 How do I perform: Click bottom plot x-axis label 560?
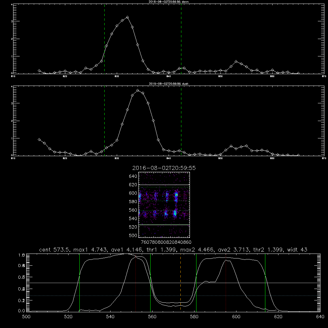tap(152, 317)
